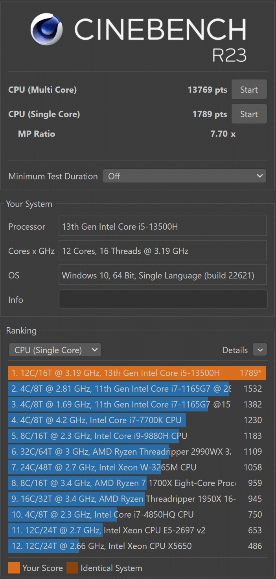Click the orange Your Score color swatch

tap(14, 568)
